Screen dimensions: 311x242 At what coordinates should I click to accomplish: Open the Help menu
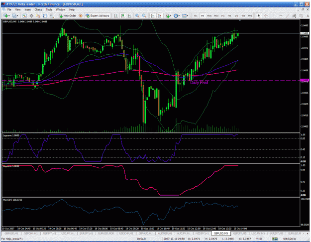[72, 9]
